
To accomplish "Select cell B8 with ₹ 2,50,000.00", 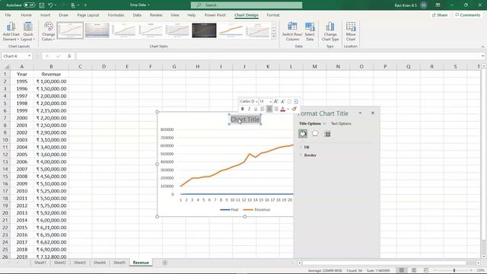I will click(51, 125).
